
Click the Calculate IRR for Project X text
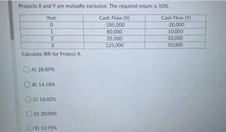click(51, 54)
